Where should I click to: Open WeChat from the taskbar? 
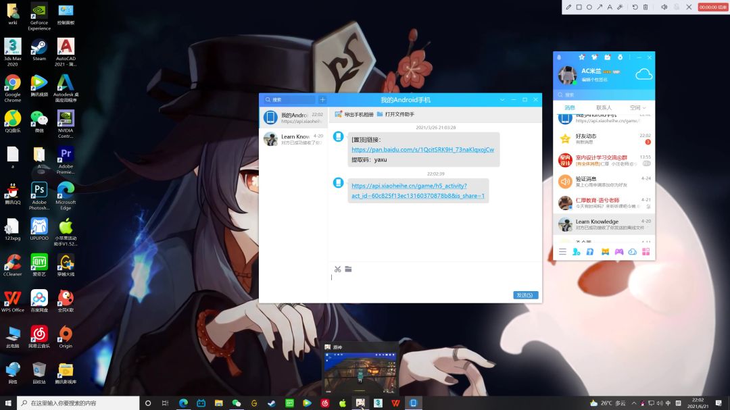pos(237,403)
